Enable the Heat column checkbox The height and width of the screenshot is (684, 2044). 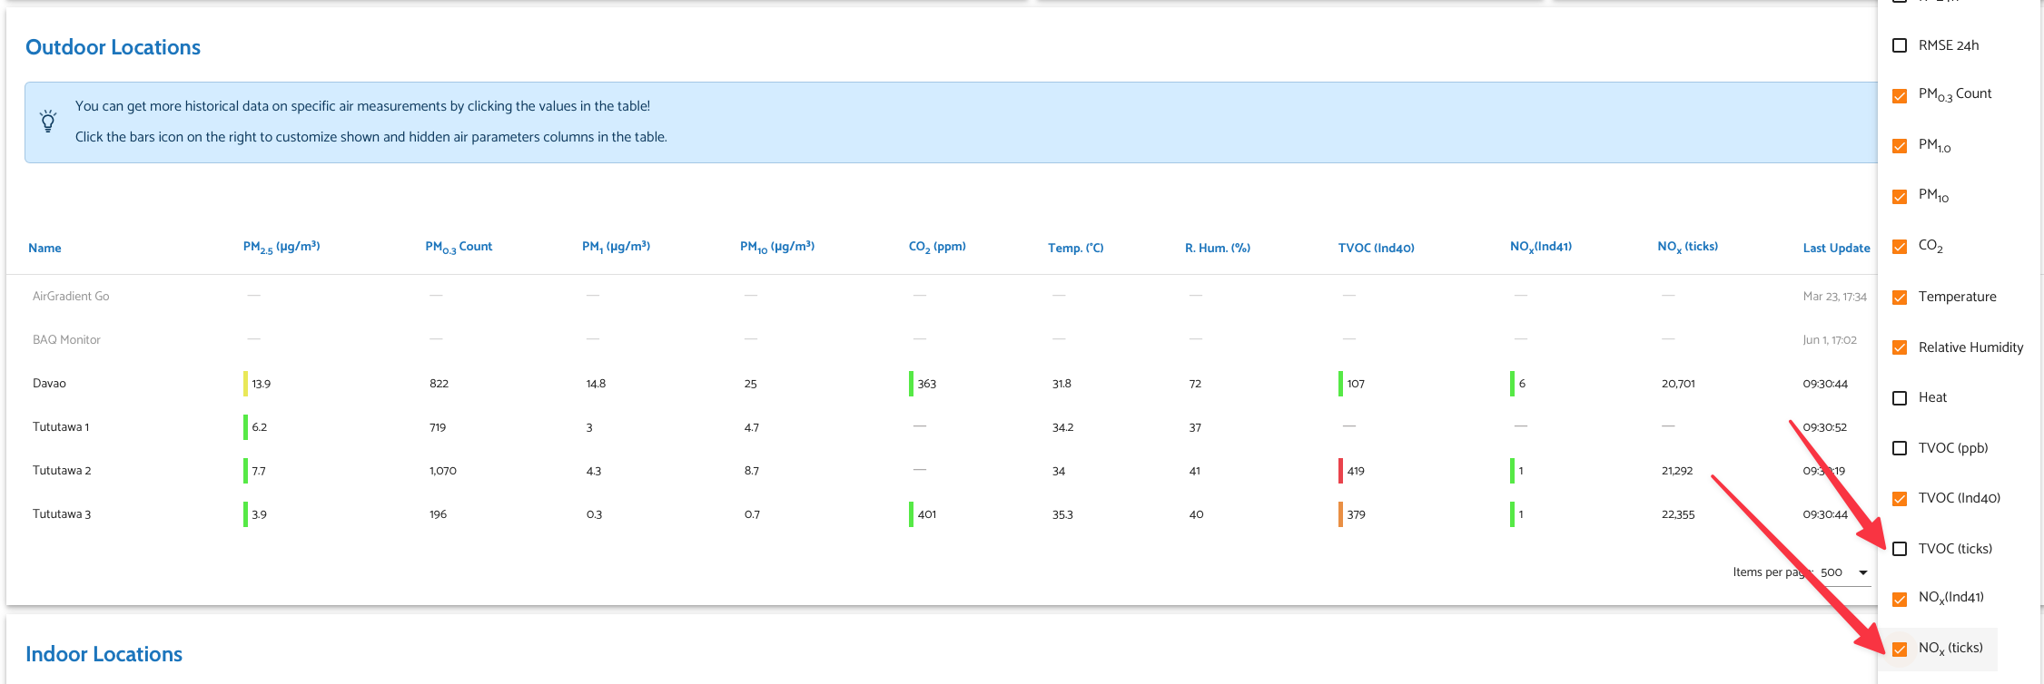1900,397
